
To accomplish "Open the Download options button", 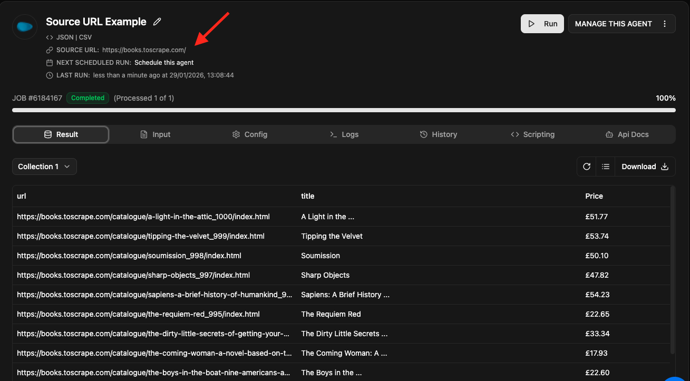I will pos(645,167).
